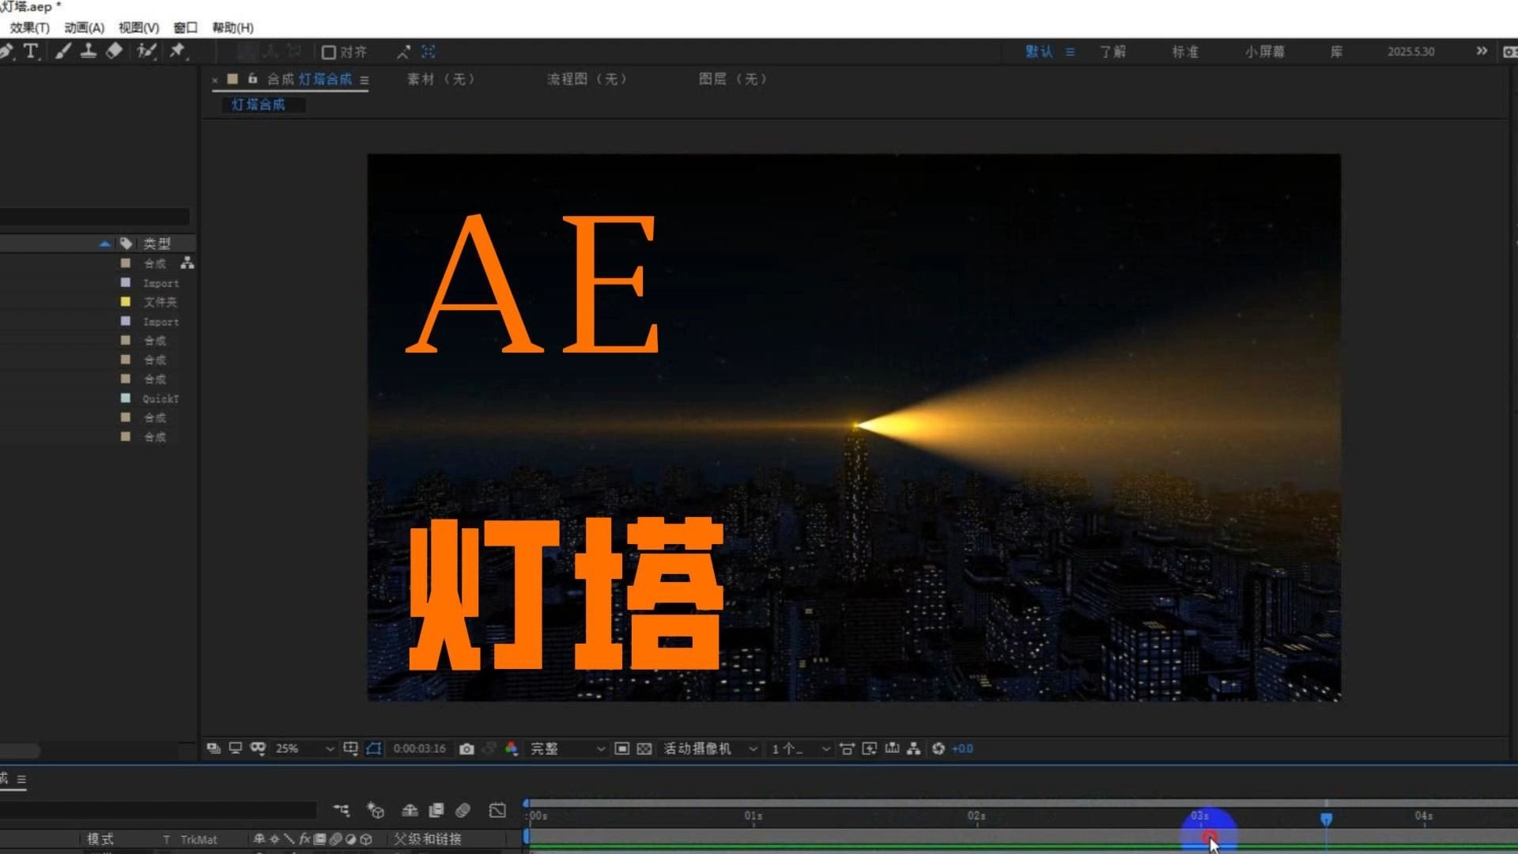Click the Primary Viewer monitor icon
The height and width of the screenshot is (854, 1518).
(x=235, y=748)
